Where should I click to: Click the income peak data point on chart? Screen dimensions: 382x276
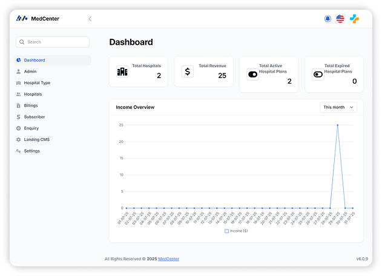pos(337,125)
